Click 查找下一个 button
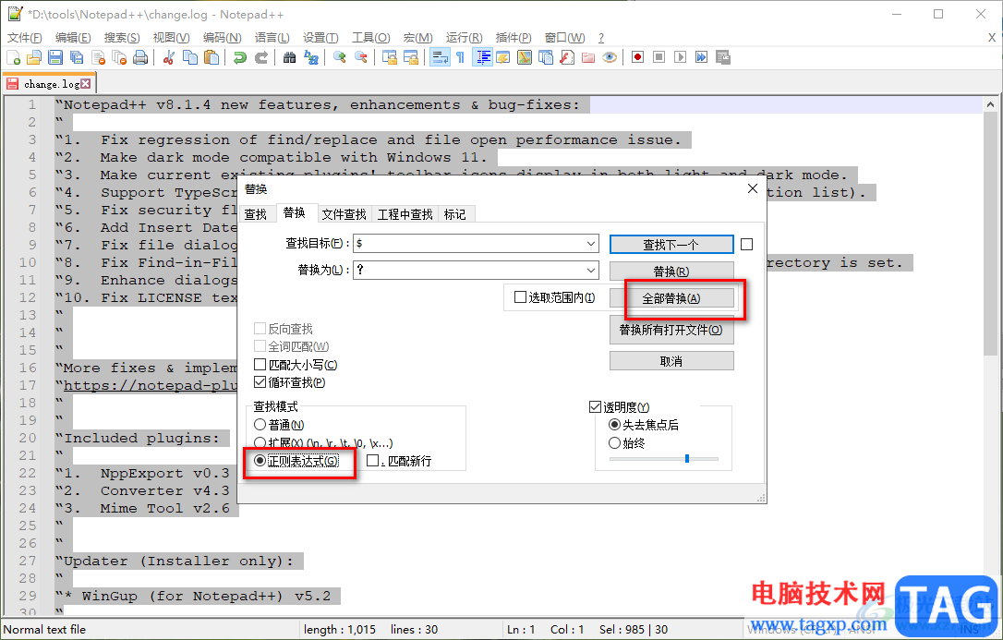 click(x=671, y=244)
